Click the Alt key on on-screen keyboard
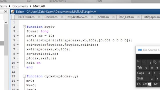Viewport: 160px width, 90px height. coord(155,84)
